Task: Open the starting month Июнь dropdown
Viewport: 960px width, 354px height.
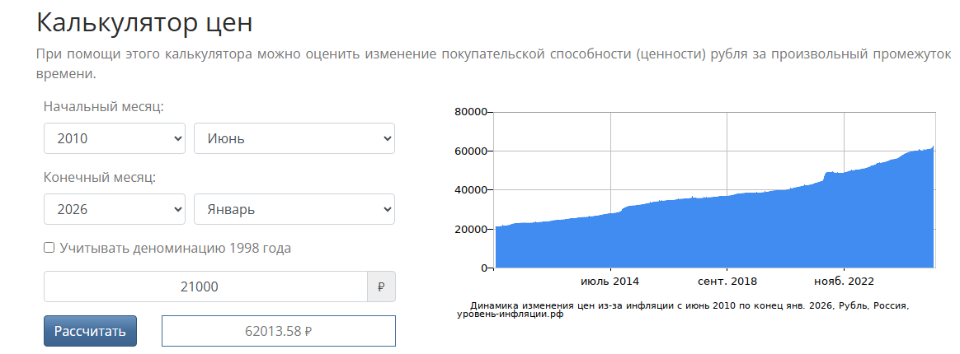Action: point(294,138)
